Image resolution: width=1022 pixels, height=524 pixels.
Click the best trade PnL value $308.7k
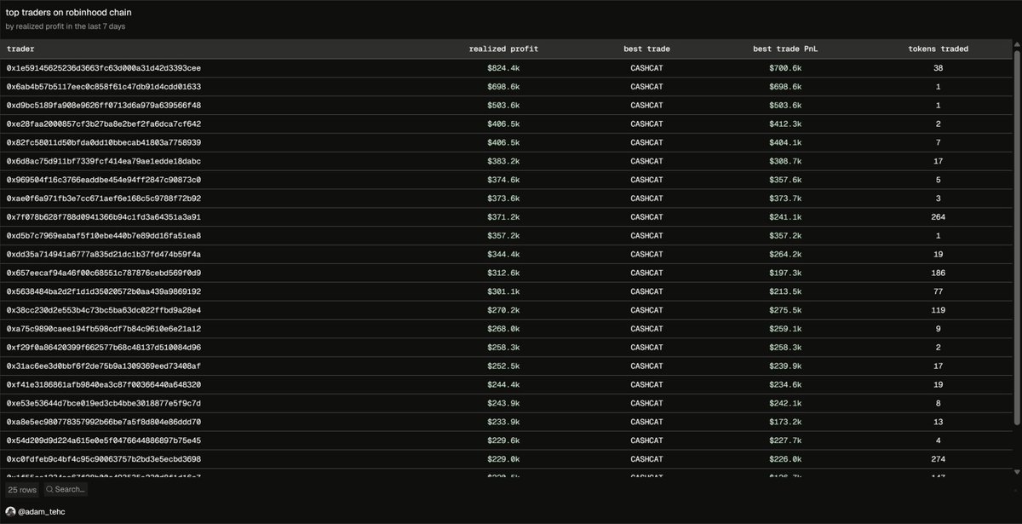click(x=784, y=161)
